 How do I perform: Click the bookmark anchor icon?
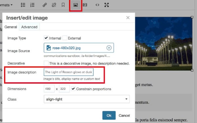[x=63, y=5]
